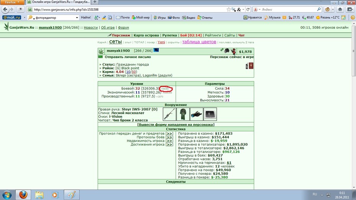Expand the player achievements link arrows
This screenshot has width=356, height=200.
point(169,145)
